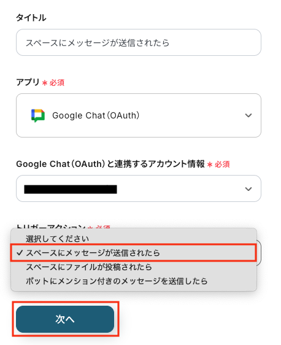Expand the account selector chevron arrow
Screen dimensions: 281x345
coord(248,189)
